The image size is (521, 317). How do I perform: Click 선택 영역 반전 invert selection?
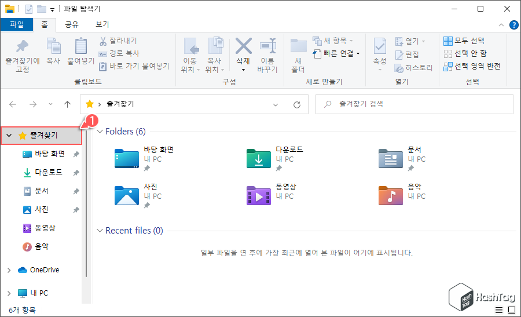(472, 66)
